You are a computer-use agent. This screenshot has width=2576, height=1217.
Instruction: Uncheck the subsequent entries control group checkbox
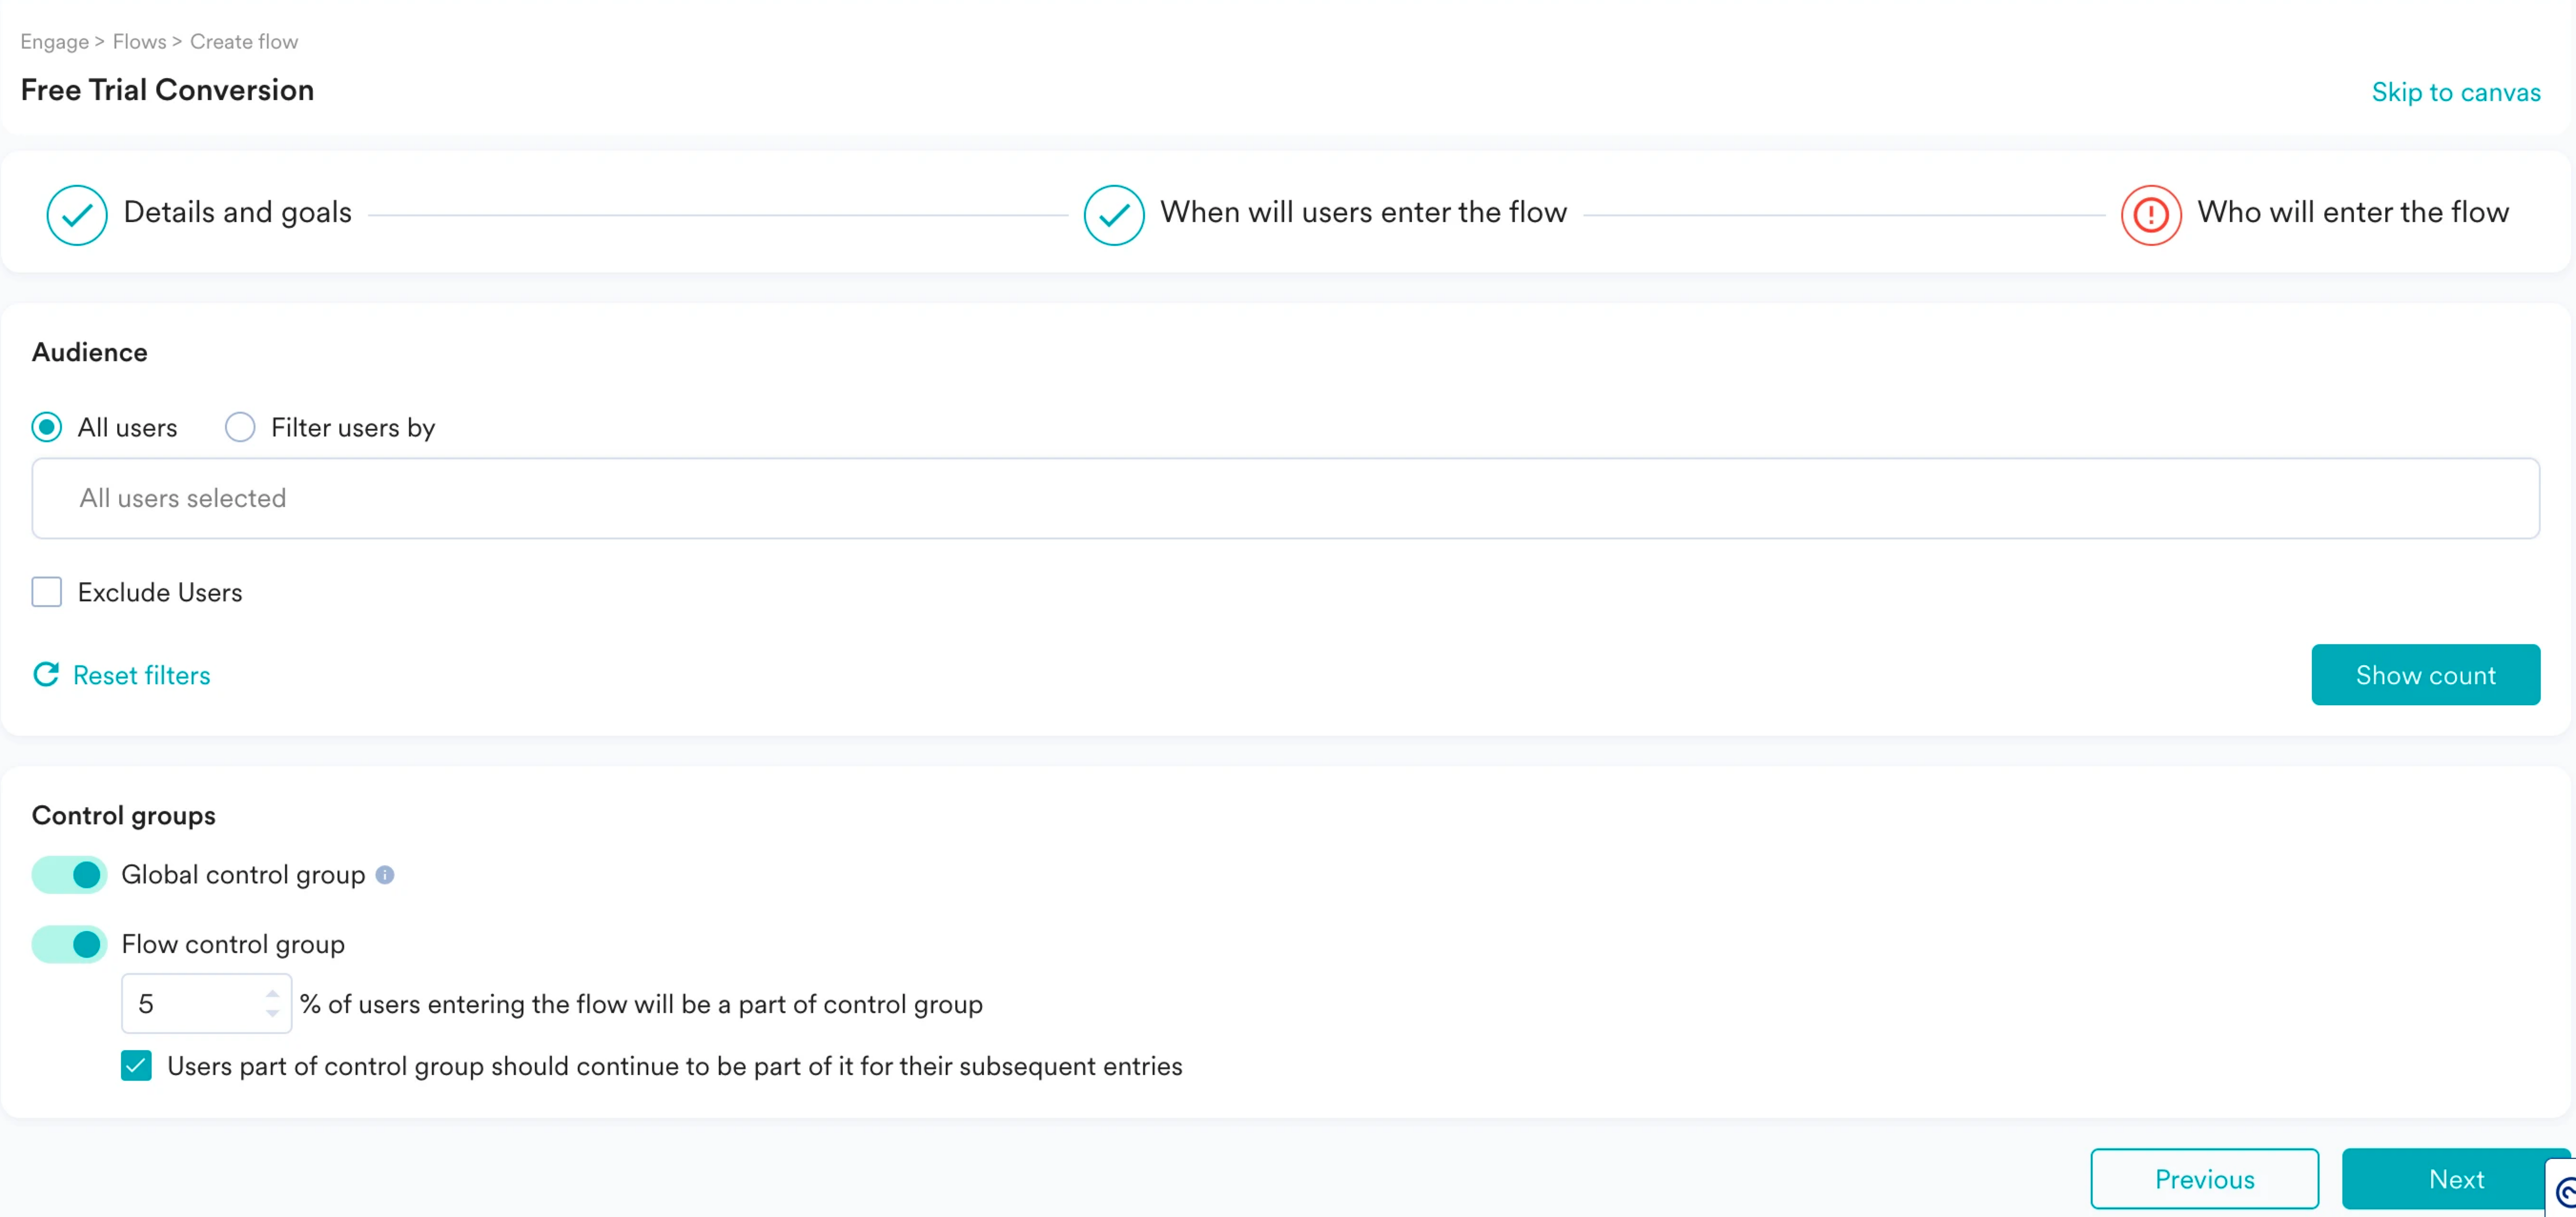coord(136,1066)
